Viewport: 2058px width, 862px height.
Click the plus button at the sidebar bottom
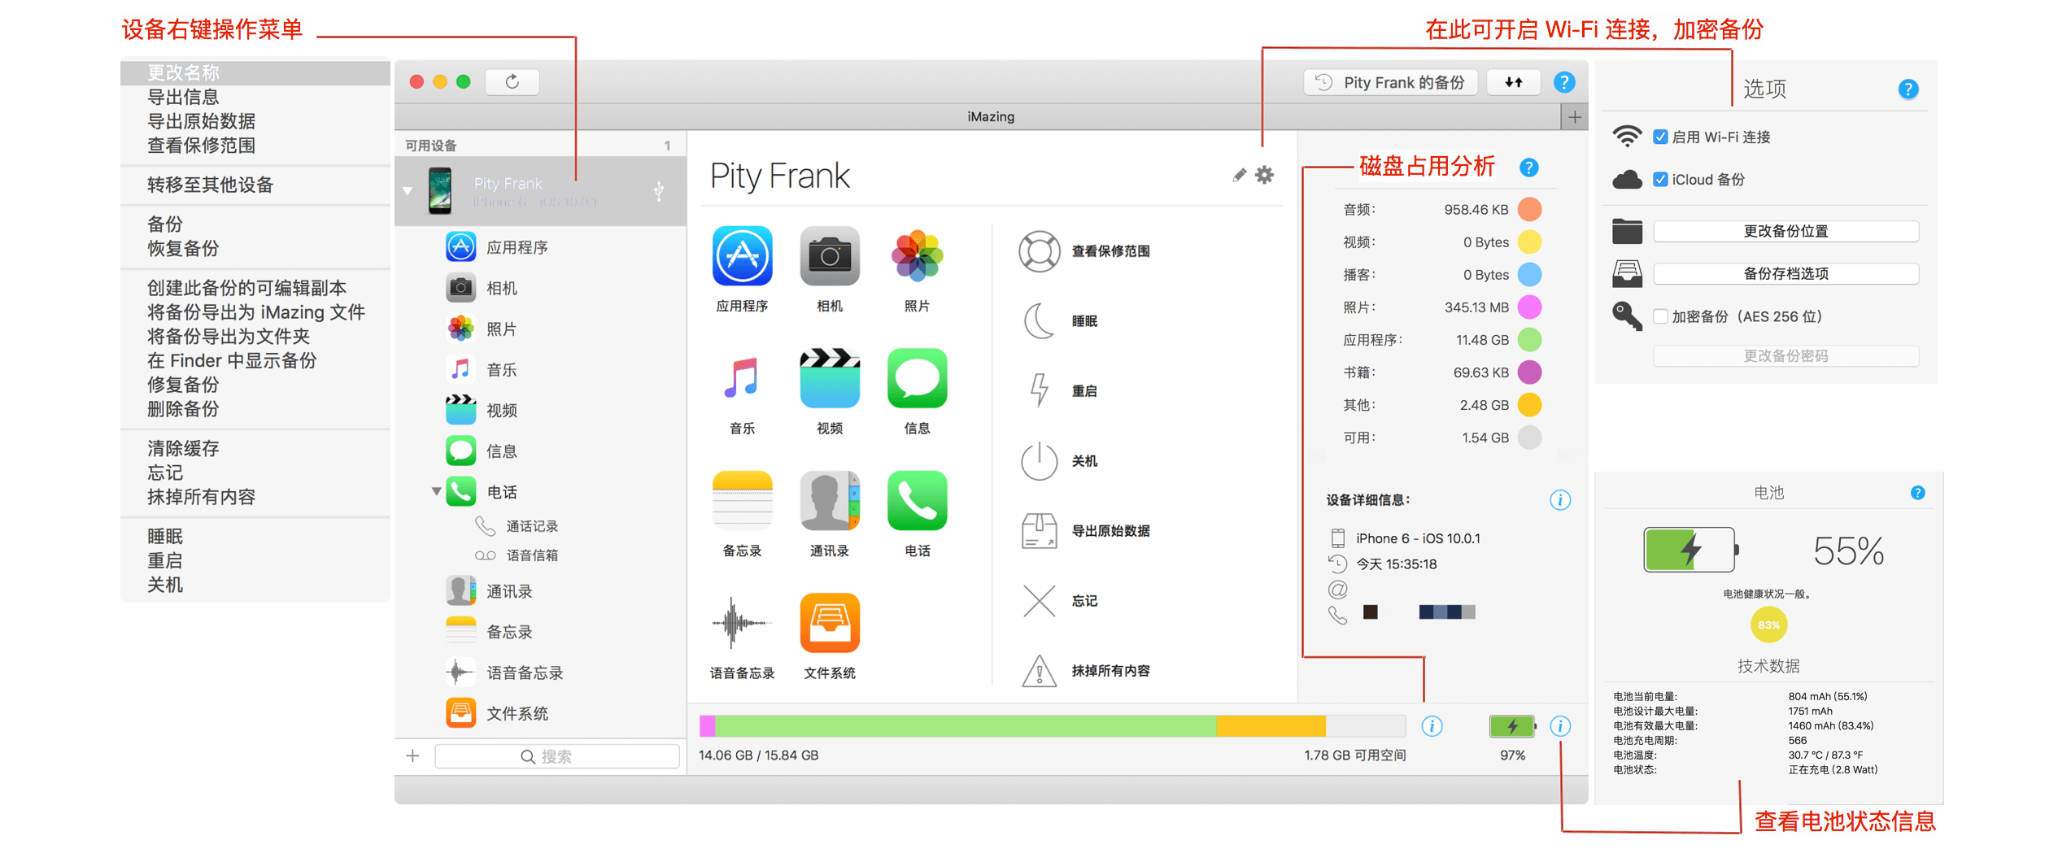(x=413, y=756)
